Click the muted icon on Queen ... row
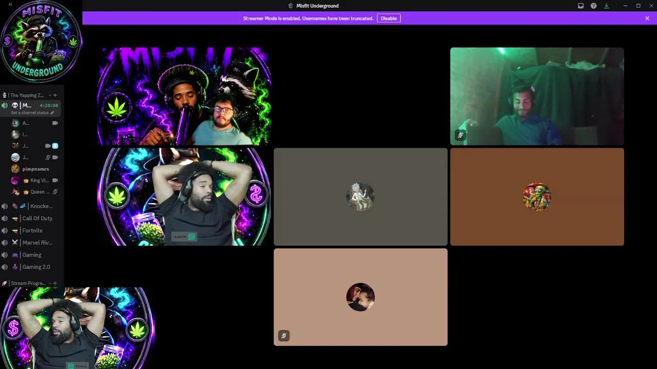Viewport: 657px width, 369px height. (x=55, y=192)
